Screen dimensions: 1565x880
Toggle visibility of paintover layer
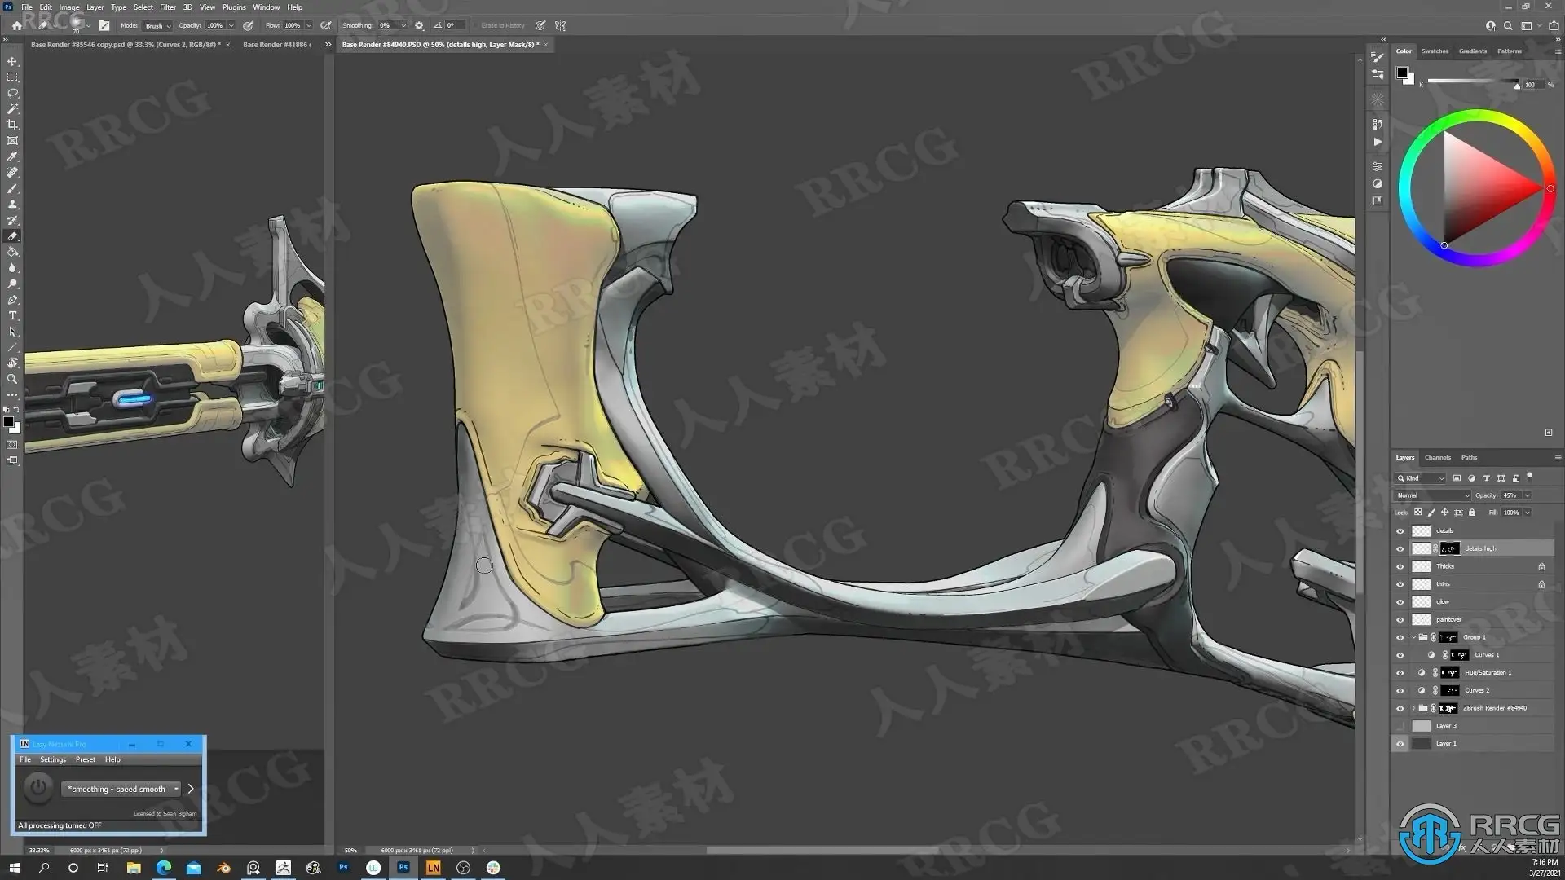point(1400,620)
